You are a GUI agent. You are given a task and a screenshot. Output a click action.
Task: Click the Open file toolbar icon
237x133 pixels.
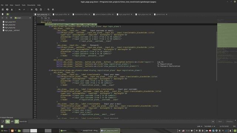point(7,10)
